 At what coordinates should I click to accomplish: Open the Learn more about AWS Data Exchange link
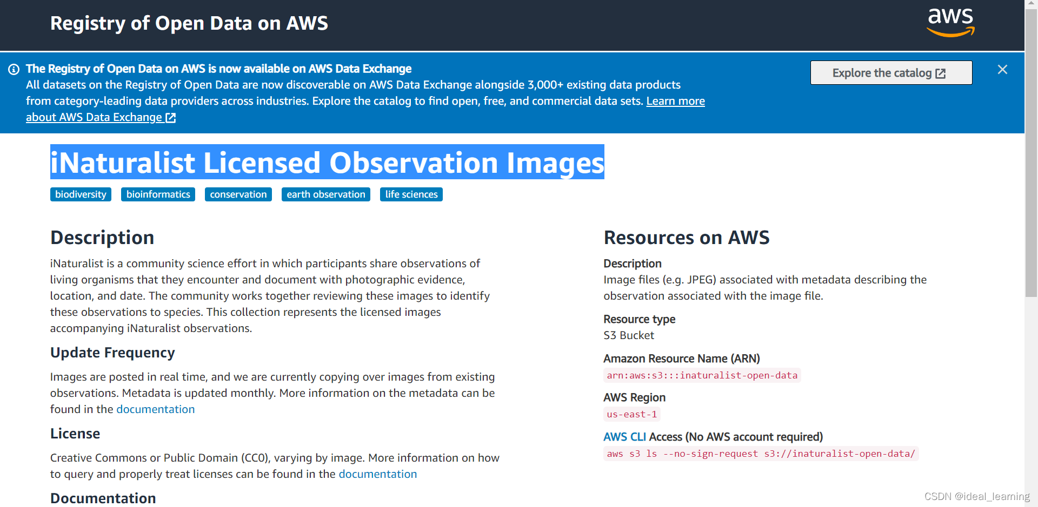[x=675, y=101]
